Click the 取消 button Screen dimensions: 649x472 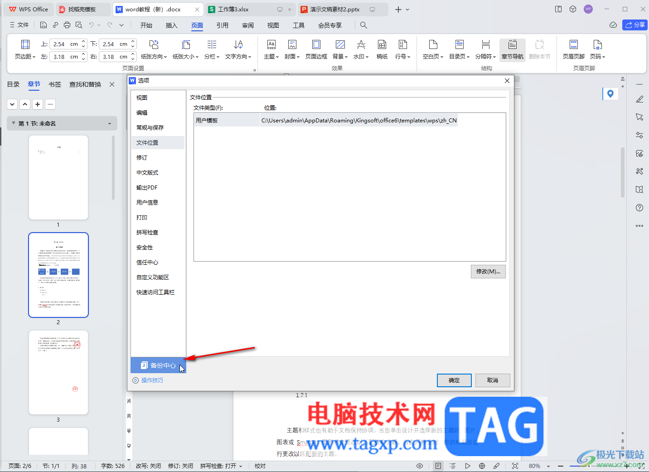point(493,380)
